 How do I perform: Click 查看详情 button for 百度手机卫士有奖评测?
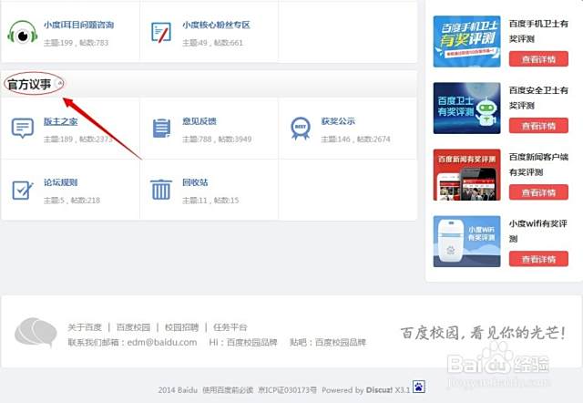(x=538, y=58)
